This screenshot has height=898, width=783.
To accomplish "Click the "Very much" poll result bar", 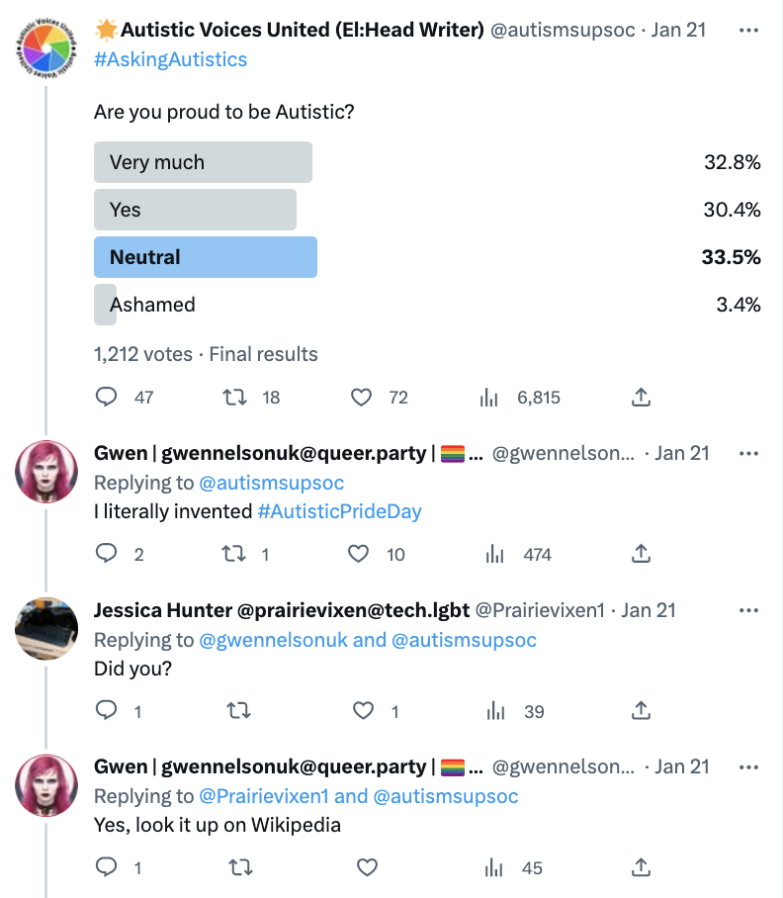I will [203, 162].
